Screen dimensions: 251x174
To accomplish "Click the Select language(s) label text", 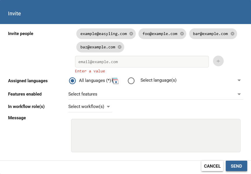I will [158, 80].
